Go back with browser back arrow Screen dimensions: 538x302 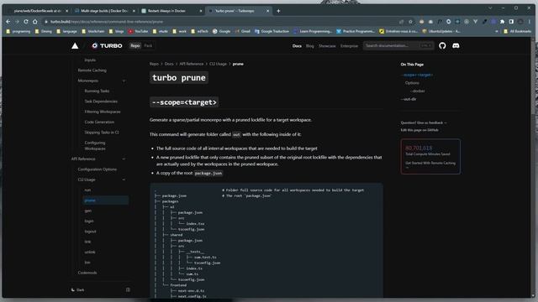click(x=8, y=22)
